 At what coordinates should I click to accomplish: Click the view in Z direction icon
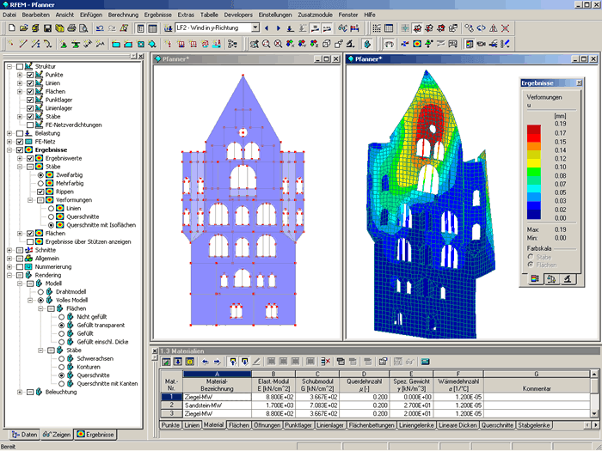(314, 44)
